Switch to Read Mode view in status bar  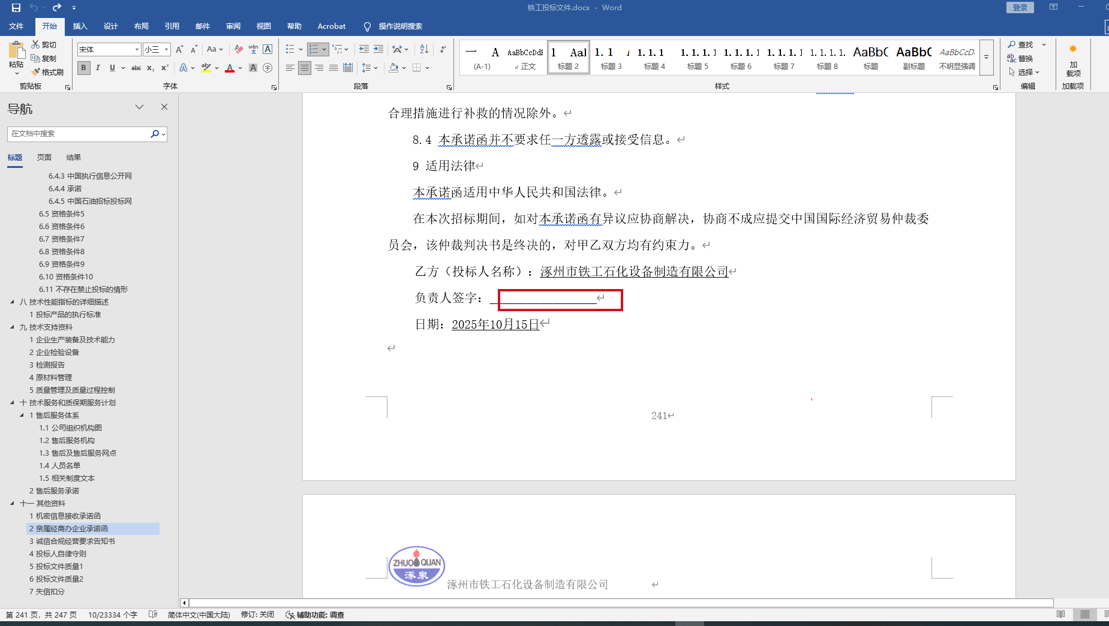click(1060, 615)
